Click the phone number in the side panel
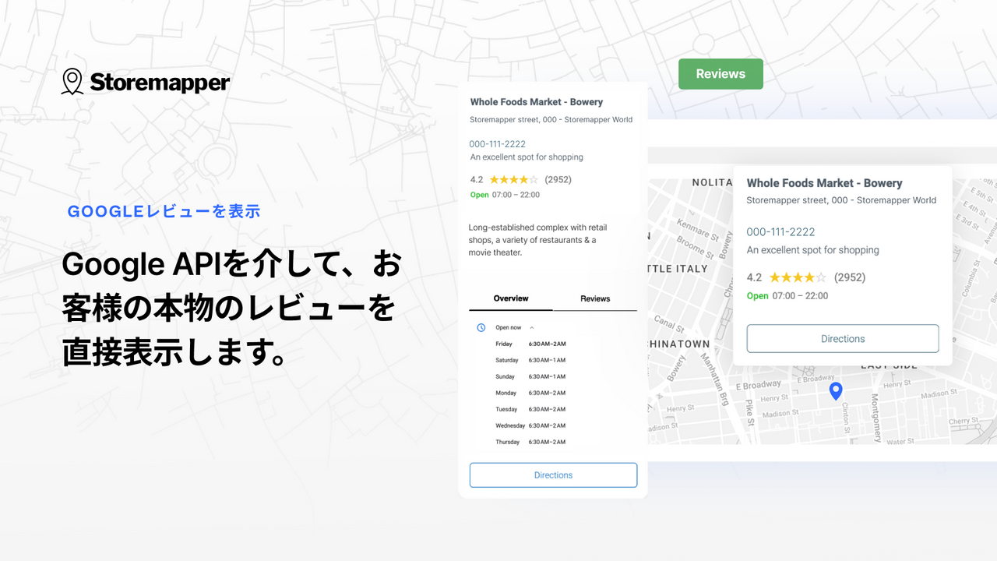The height and width of the screenshot is (561, 997). point(497,144)
